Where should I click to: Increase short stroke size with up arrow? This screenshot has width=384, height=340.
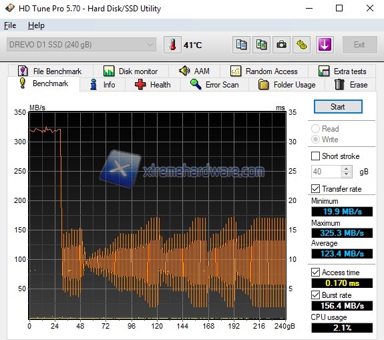(x=347, y=169)
